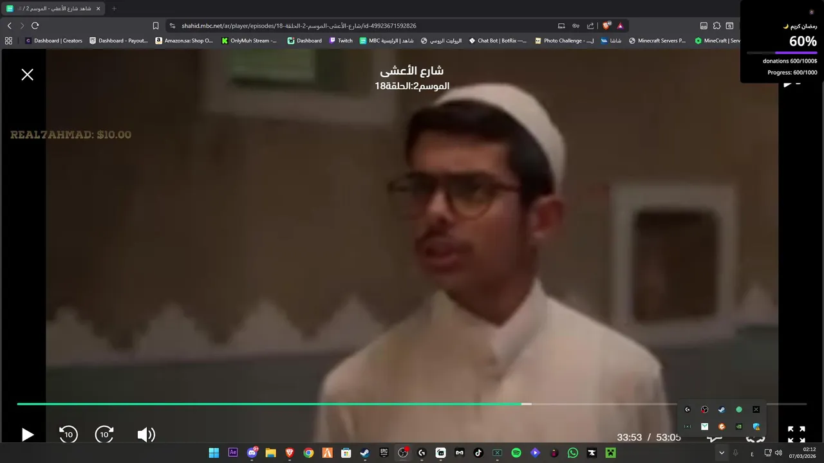The image size is (824, 463).
Task: Rewind the video 10 seconds
Action: point(68,435)
